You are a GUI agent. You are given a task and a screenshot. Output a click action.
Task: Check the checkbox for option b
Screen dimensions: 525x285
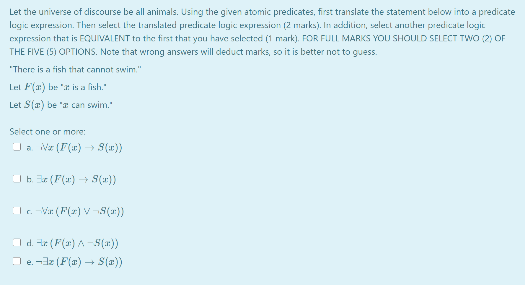[x=17, y=179]
